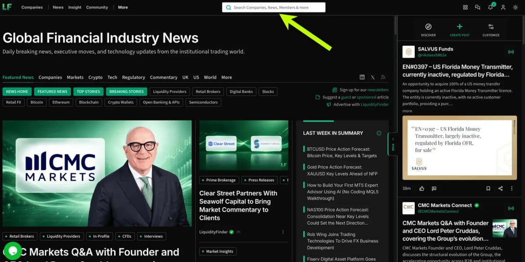This screenshot has height=262, width=525.
Task: Switch to the Markets tab
Action: tap(75, 77)
